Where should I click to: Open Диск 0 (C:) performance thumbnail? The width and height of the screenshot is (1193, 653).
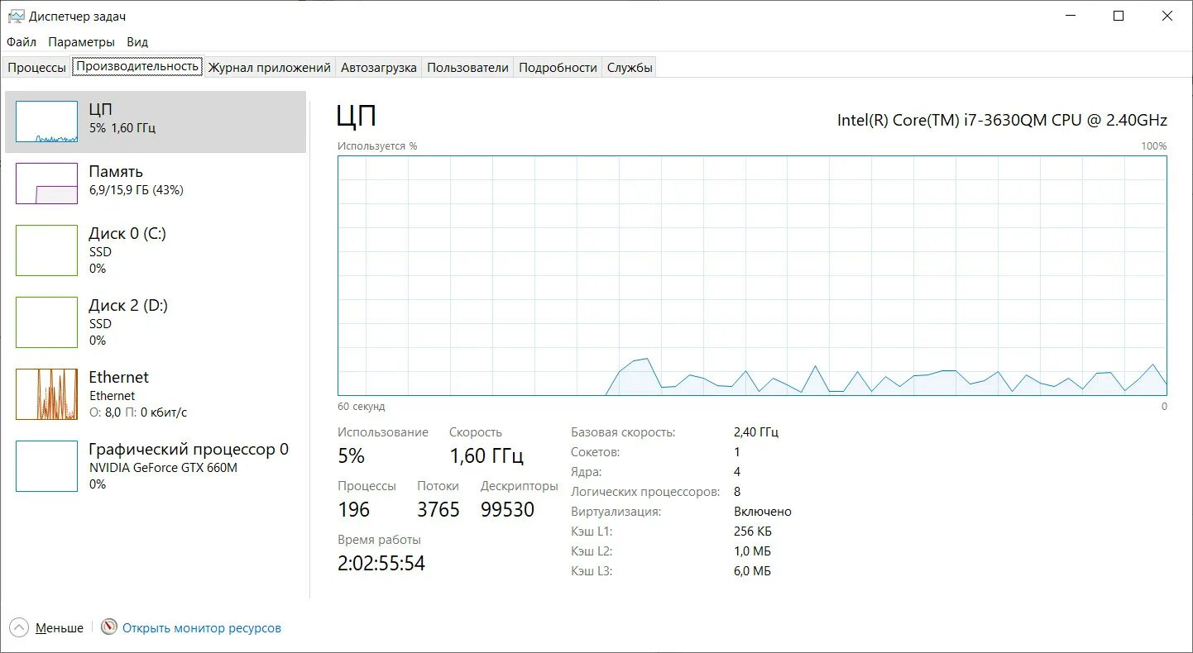[x=46, y=250]
